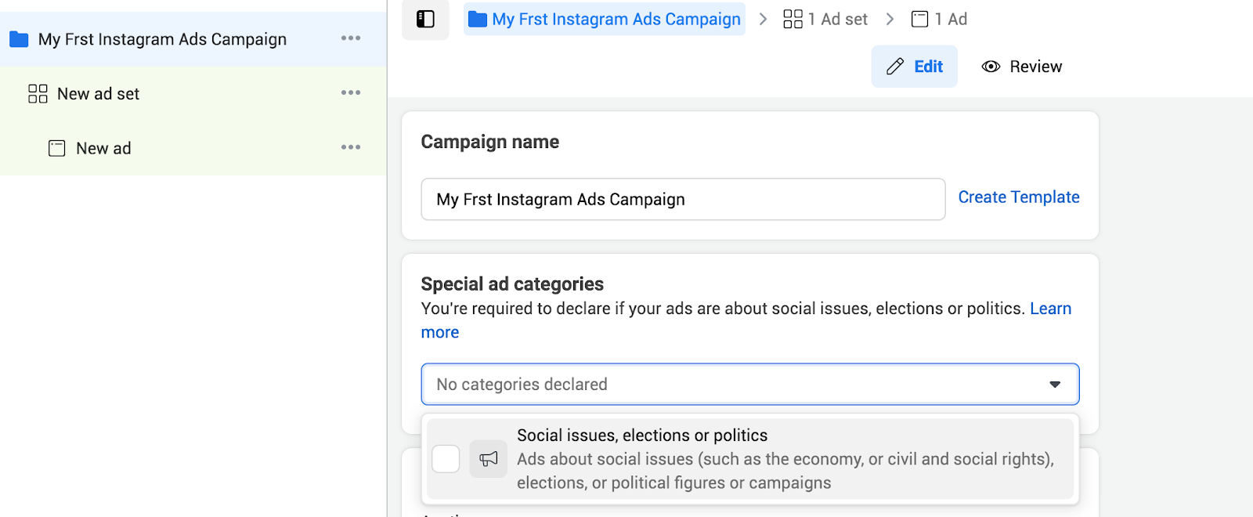Open more options for New ad set
This screenshot has width=1253, height=517.
pos(351,93)
